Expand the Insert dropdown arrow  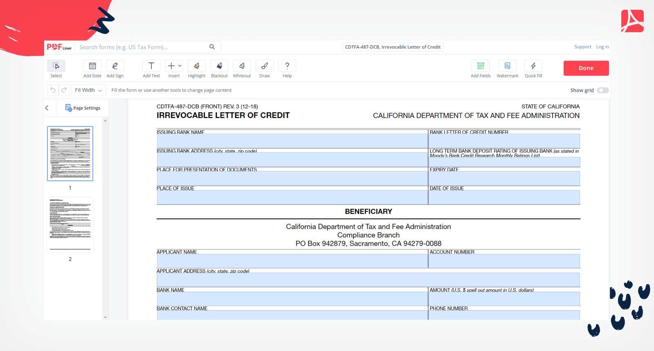180,66
